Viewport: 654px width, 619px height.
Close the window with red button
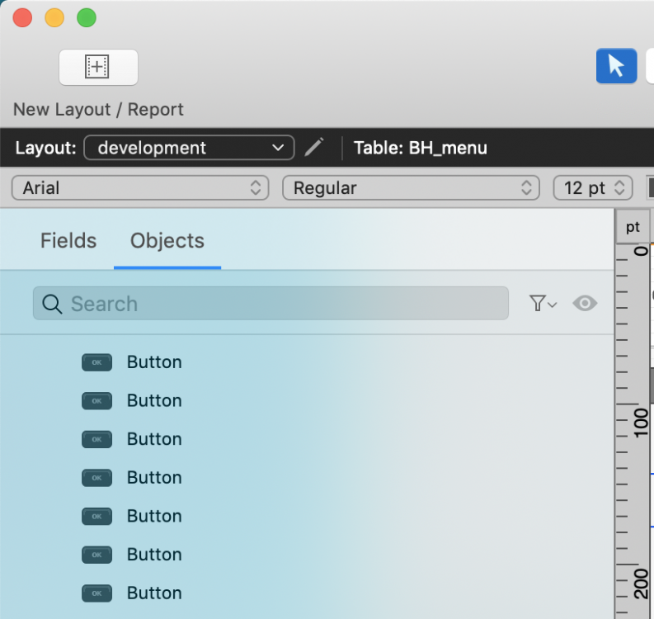22,18
